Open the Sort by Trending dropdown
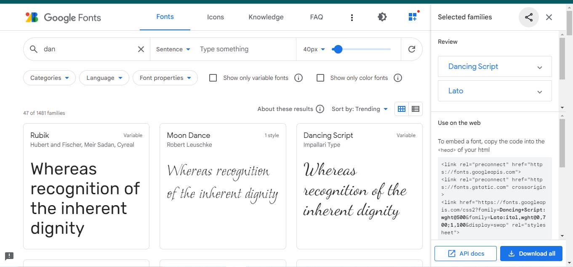Viewport: 573px width, 267px height. 360,108
